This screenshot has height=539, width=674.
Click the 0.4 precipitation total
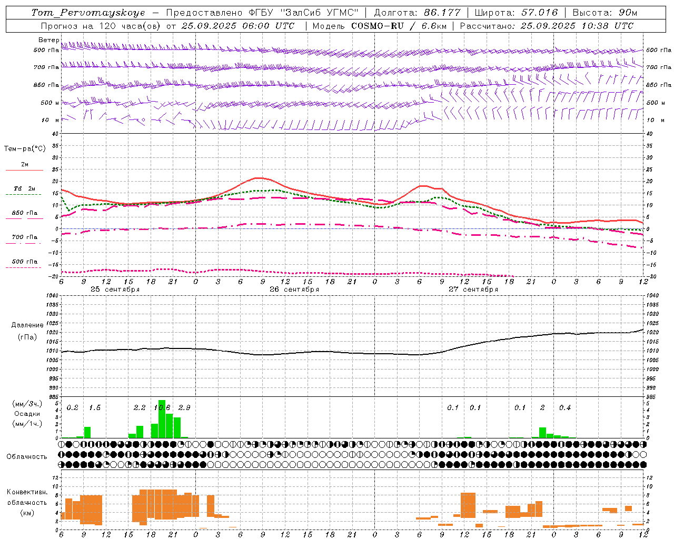pyautogui.click(x=565, y=407)
